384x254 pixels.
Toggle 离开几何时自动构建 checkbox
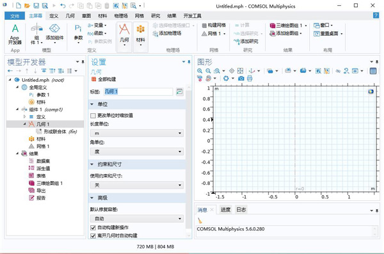click(93, 236)
